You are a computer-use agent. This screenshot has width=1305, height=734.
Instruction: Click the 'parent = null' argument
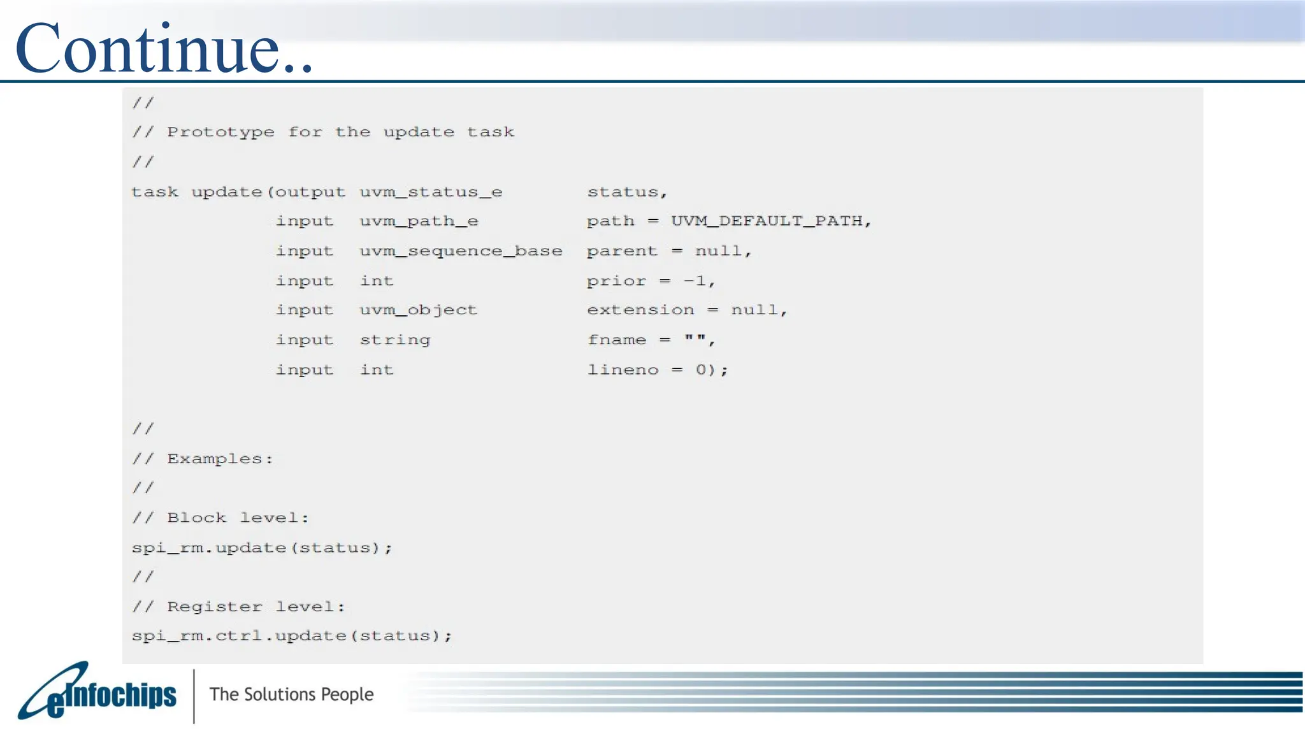[x=667, y=251]
